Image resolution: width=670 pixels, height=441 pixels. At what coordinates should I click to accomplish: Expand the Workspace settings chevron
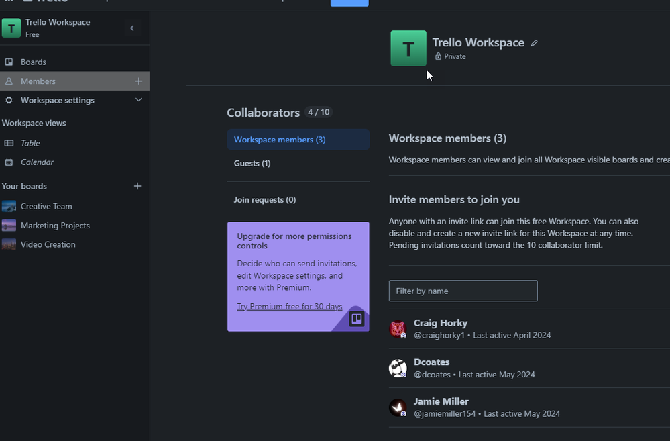point(138,100)
